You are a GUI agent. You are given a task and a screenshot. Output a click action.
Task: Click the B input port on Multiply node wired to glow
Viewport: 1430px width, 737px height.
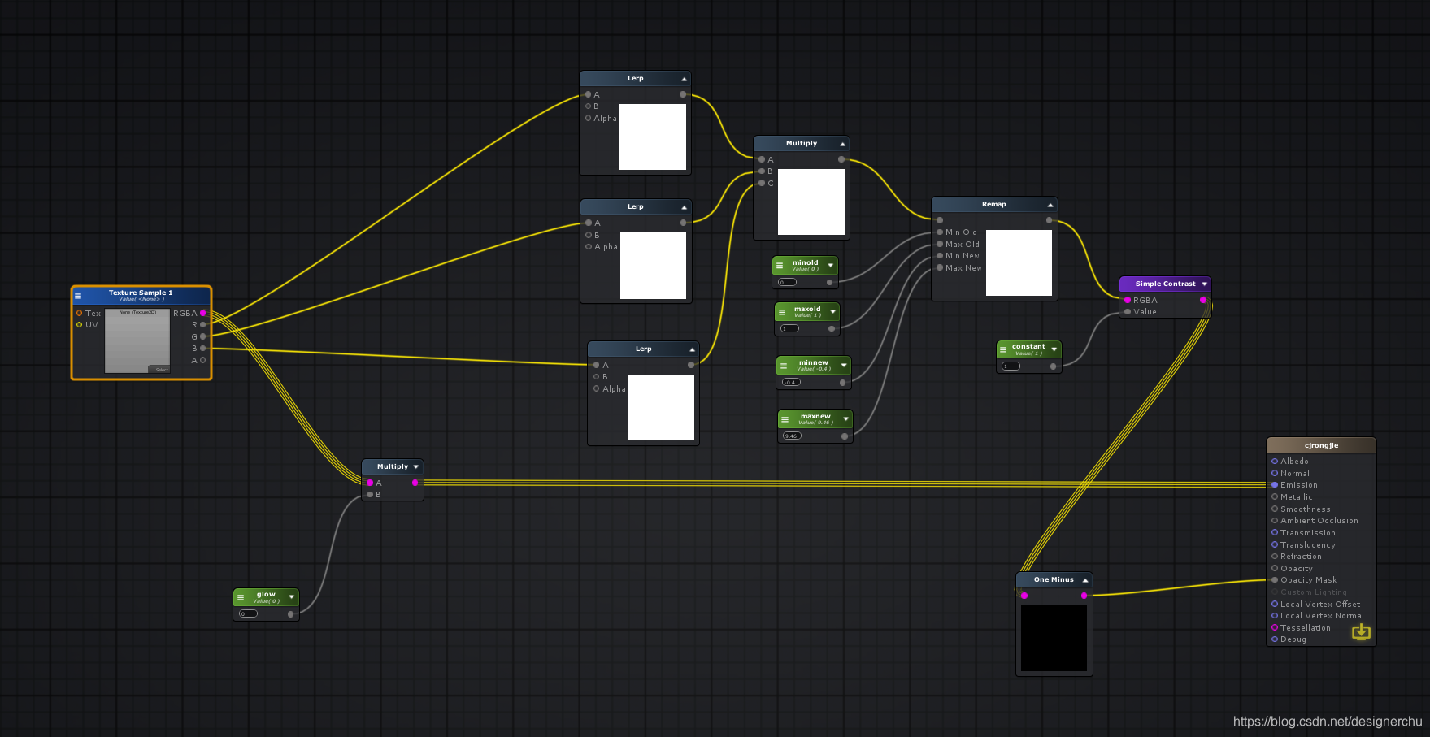click(x=370, y=494)
